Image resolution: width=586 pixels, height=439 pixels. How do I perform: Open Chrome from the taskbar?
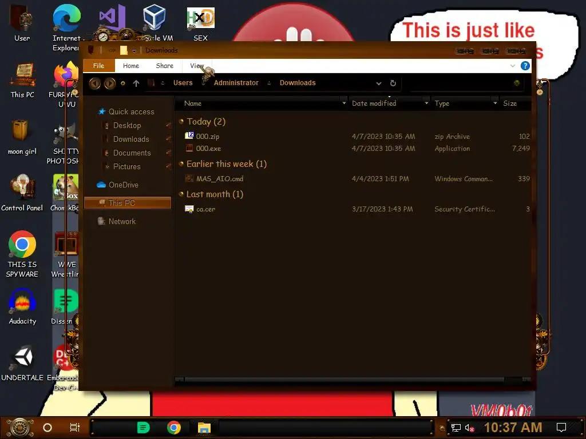(x=174, y=428)
